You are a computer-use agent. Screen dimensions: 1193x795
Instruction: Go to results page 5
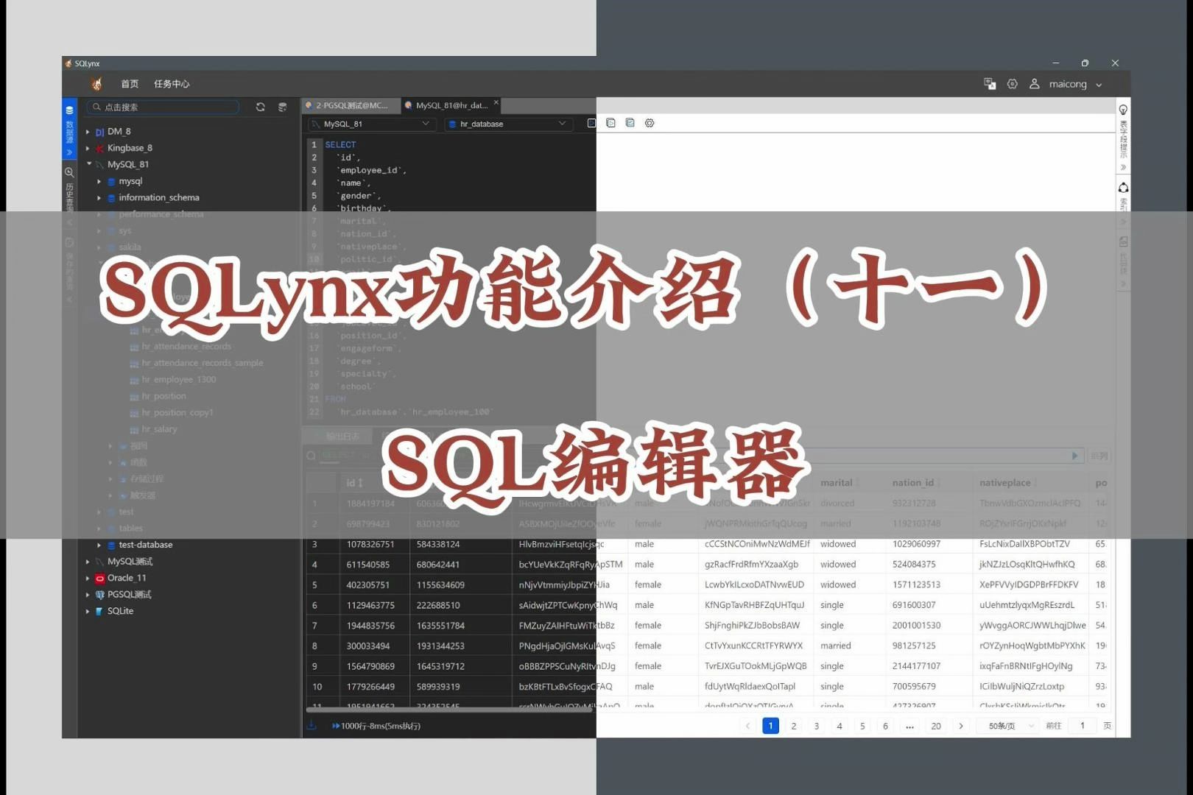pos(862,726)
